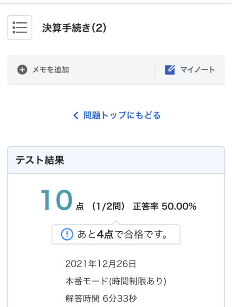This screenshot has width=232, height=307.
Task: Click the あと4点で合格です tooltip box
Action: coord(116,234)
